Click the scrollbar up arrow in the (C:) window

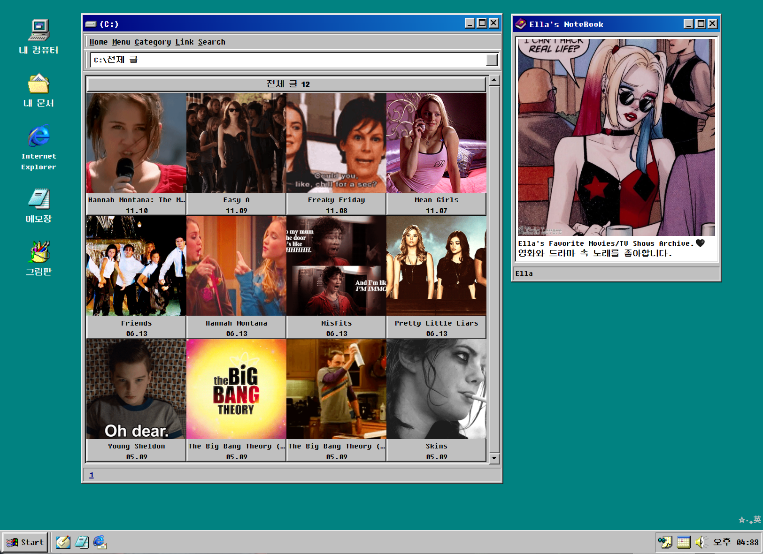coord(494,80)
